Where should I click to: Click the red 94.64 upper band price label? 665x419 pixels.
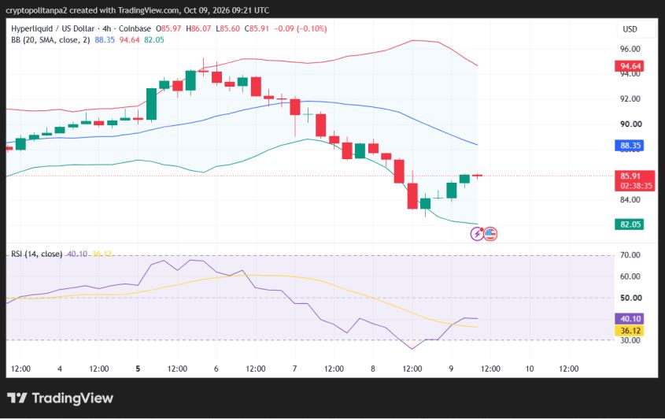[x=630, y=66]
